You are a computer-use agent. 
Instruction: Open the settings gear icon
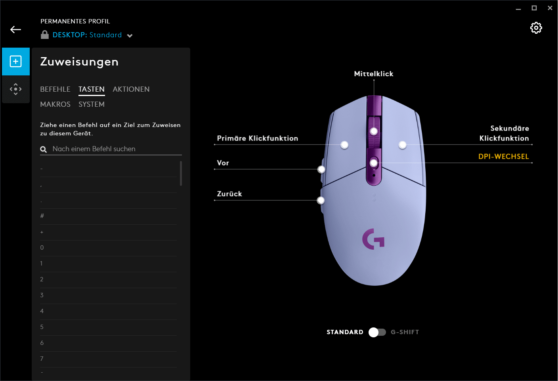[x=536, y=28]
